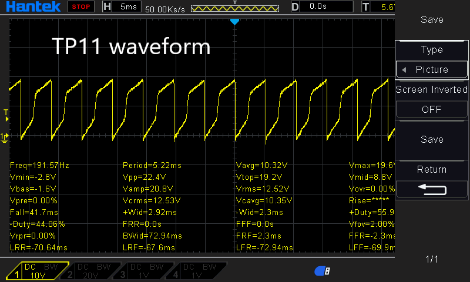This screenshot has height=282, width=470.
Task: Click channel 1 ground reference marker
Action: coord(4,138)
